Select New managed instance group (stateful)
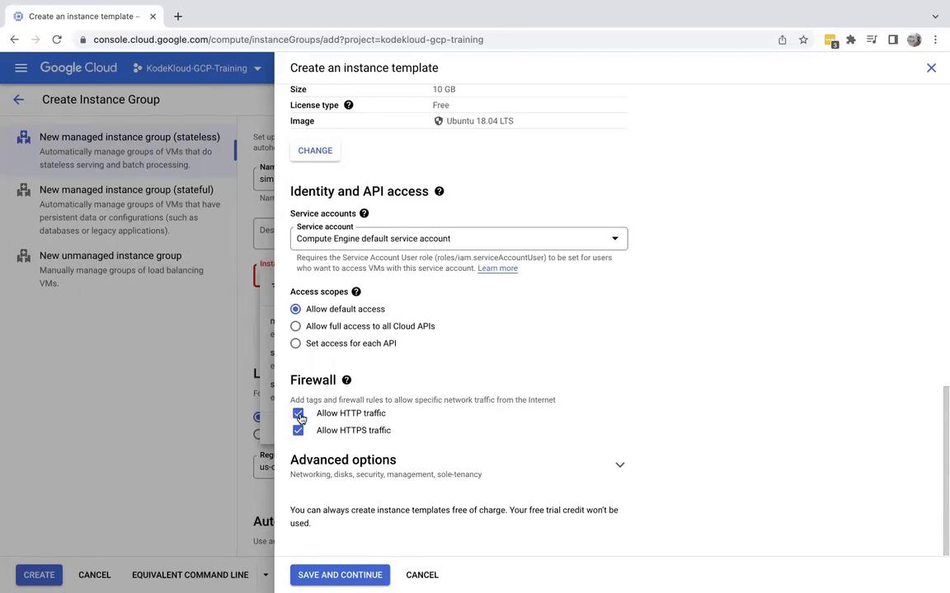The image size is (950, 593). [126, 190]
